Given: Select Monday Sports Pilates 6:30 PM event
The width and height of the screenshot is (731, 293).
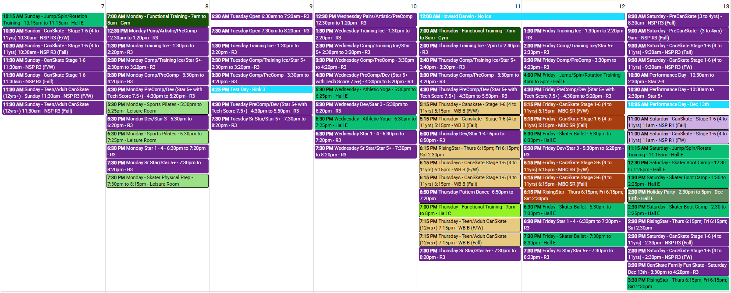Looking at the screenshot, I should pyautogui.click(x=157, y=137).
